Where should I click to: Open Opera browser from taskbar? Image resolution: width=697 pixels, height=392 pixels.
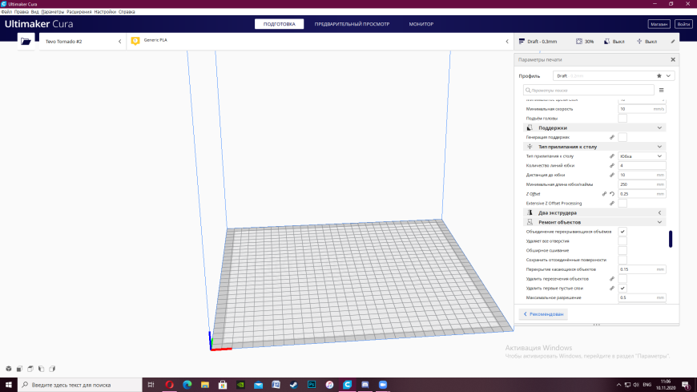[169, 385]
